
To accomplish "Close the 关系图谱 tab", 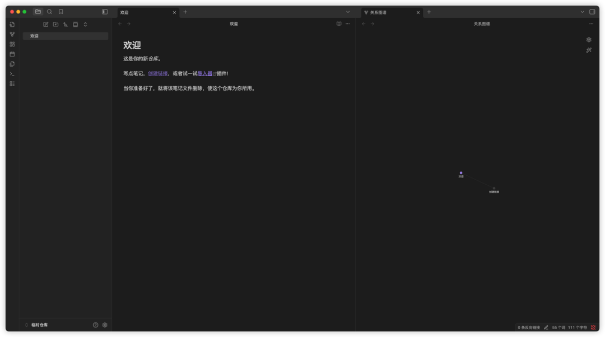I will click(x=418, y=12).
